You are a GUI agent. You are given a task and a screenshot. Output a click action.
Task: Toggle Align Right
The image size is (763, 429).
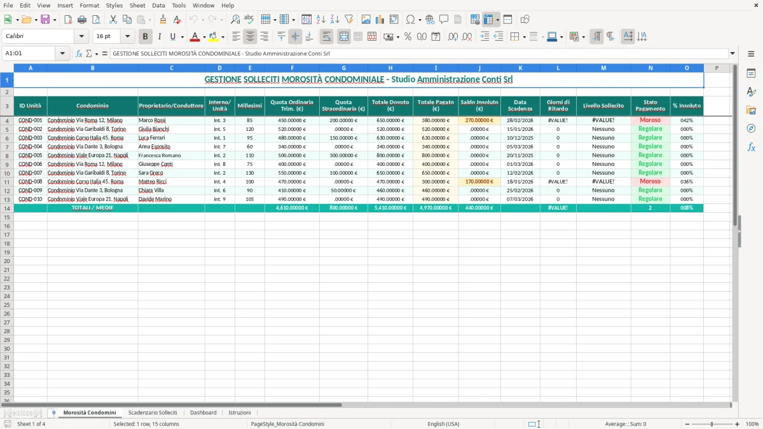click(264, 37)
